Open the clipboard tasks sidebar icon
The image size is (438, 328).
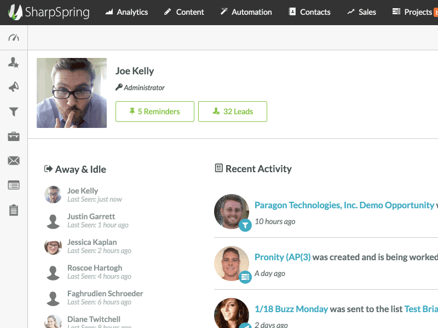click(14, 210)
